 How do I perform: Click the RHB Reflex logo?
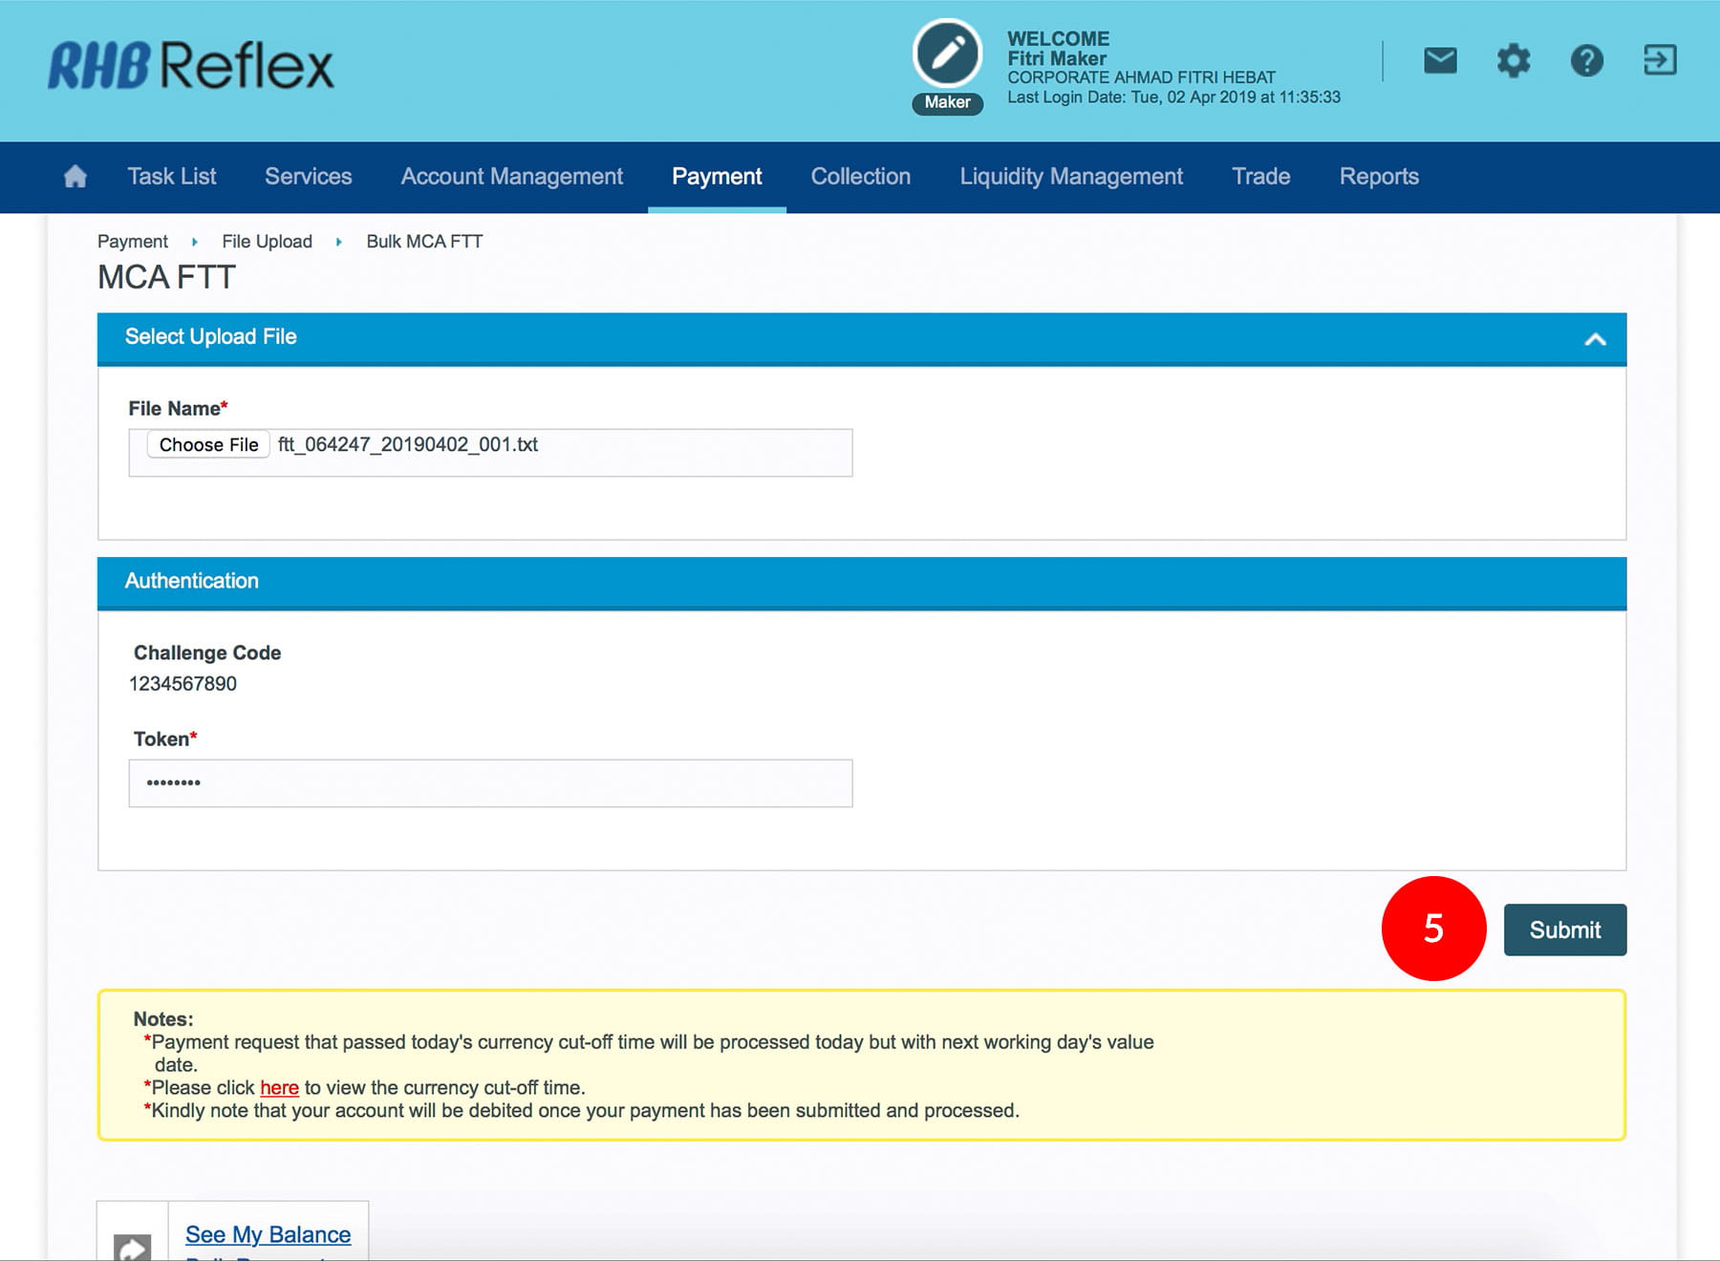(191, 65)
